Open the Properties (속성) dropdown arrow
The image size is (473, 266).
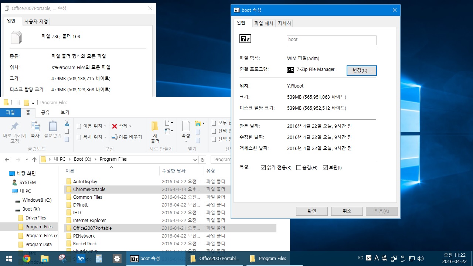point(186,141)
